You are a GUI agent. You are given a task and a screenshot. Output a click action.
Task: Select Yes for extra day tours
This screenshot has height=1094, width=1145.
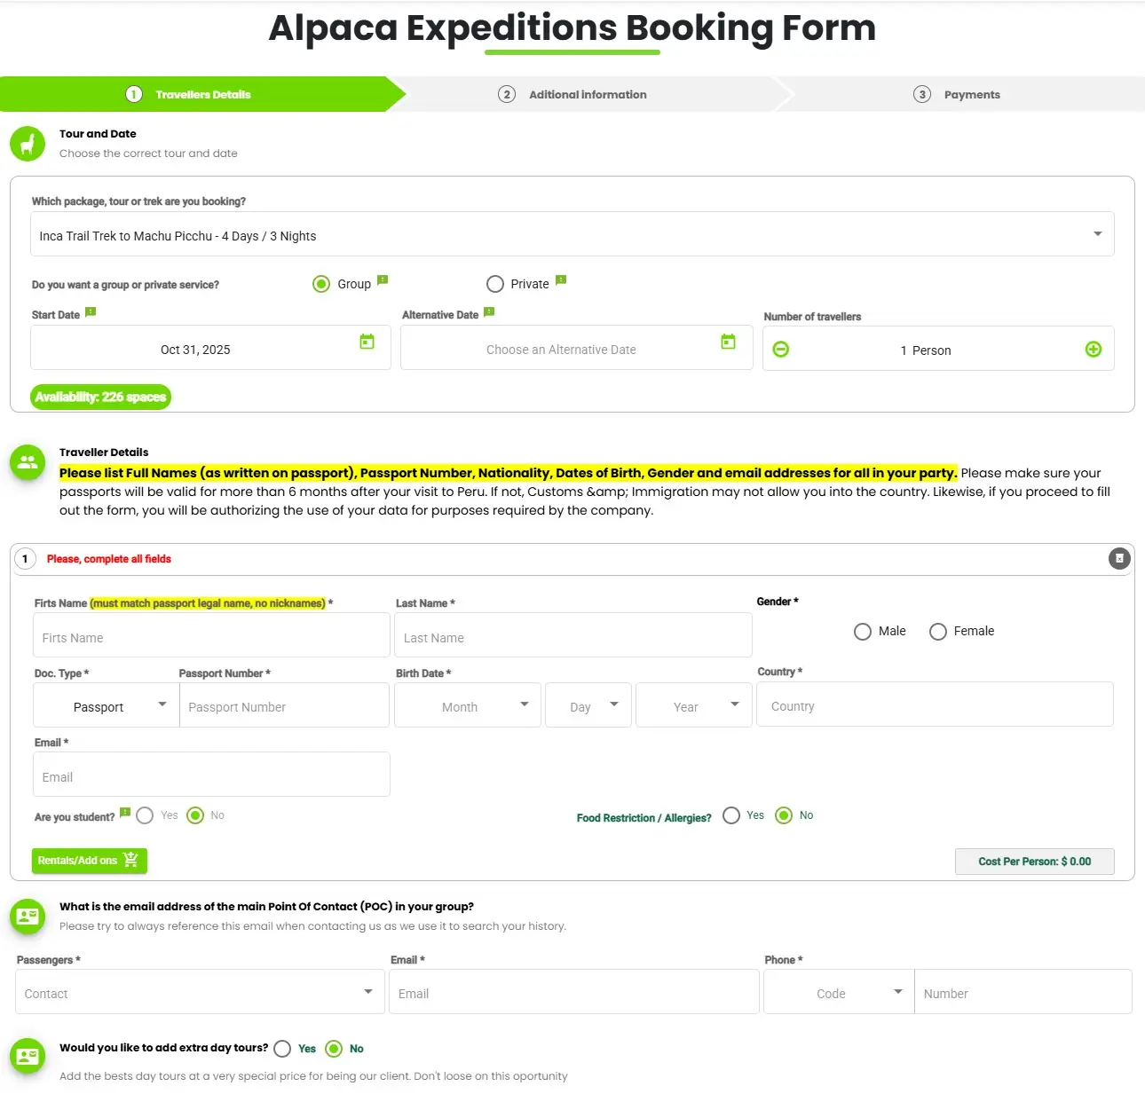(282, 1049)
